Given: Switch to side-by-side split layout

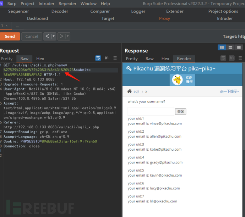Looking at the screenshot, I should pos(222,48).
